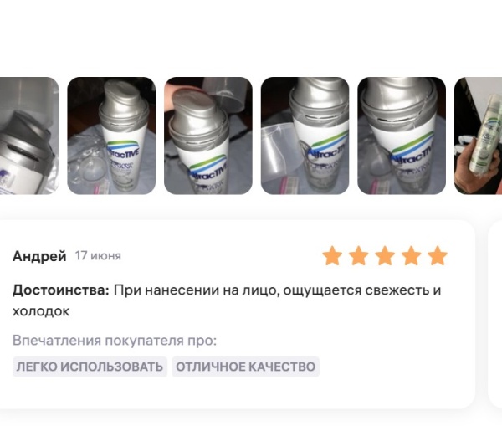Click the fifth rating star
The height and width of the screenshot is (441, 502).
(438, 256)
